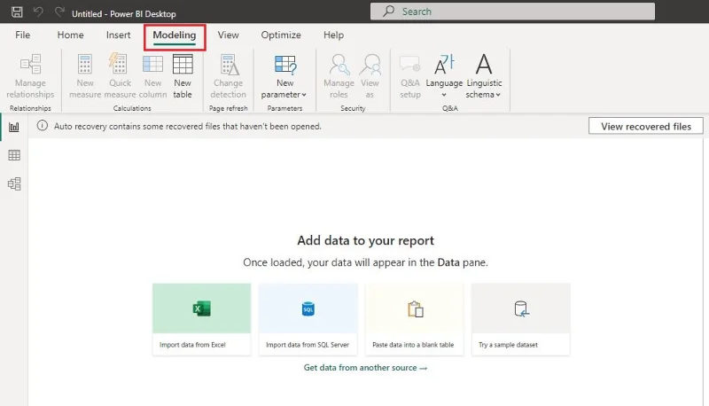Open the File tab
The image size is (709, 406).
tap(23, 35)
